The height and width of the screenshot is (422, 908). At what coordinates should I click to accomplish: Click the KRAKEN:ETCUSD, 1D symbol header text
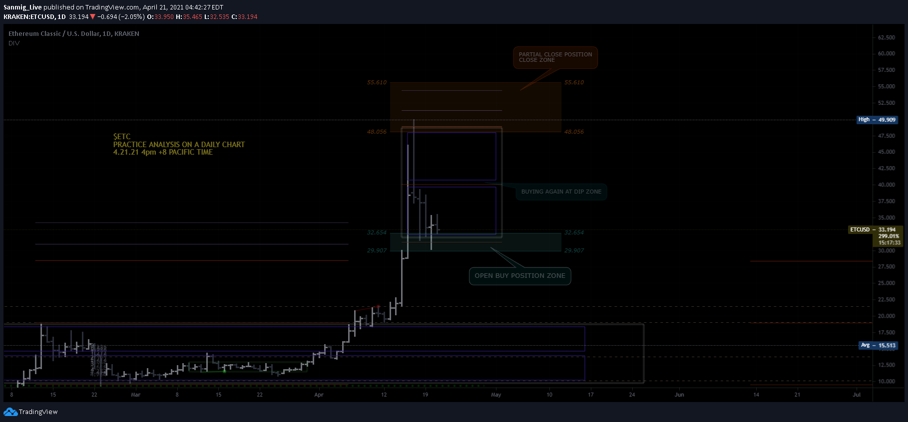(34, 17)
